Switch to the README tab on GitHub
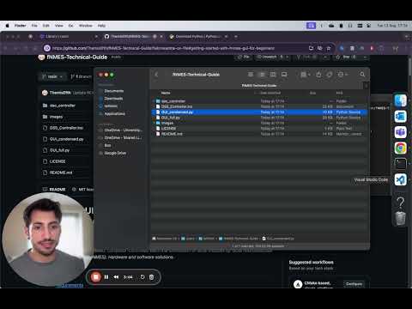 [54, 189]
